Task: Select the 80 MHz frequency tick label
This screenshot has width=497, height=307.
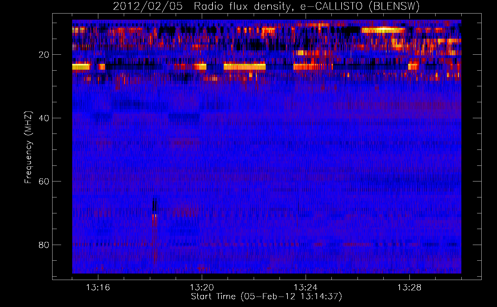Action: [44, 245]
